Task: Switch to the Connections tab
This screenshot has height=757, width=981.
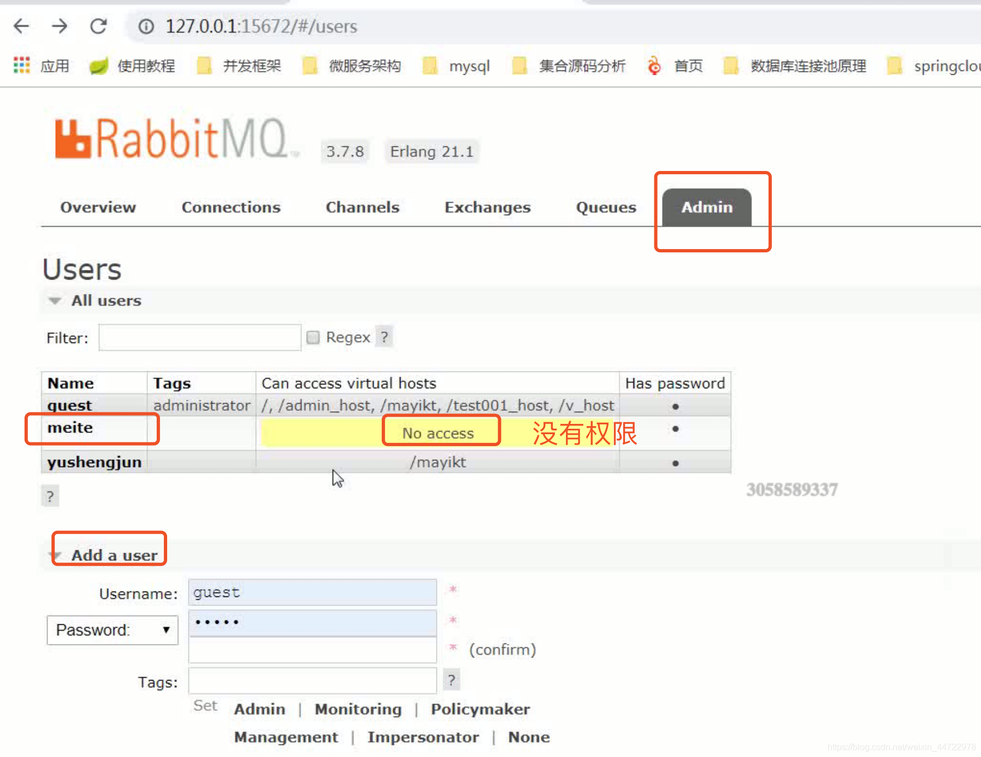Action: [231, 207]
